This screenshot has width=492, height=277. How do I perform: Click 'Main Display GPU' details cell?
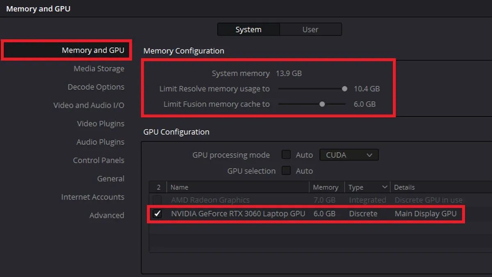(x=426, y=213)
